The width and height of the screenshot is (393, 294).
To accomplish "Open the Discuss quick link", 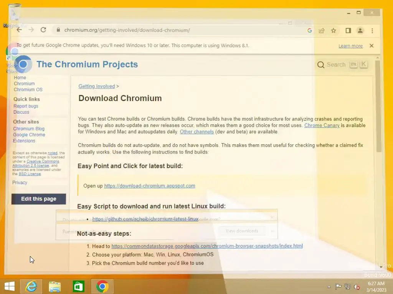I will (21, 112).
